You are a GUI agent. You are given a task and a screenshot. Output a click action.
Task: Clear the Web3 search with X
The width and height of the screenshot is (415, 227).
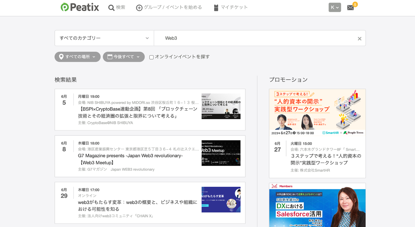tap(359, 39)
